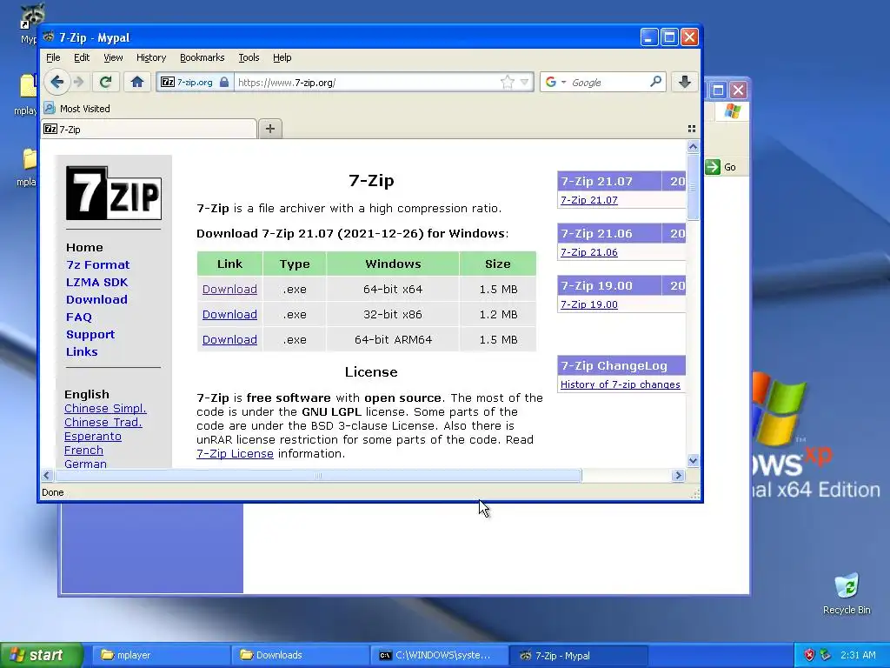
Task: Open the 7-Zip 21.06 news link
Action: coord(589,252)
